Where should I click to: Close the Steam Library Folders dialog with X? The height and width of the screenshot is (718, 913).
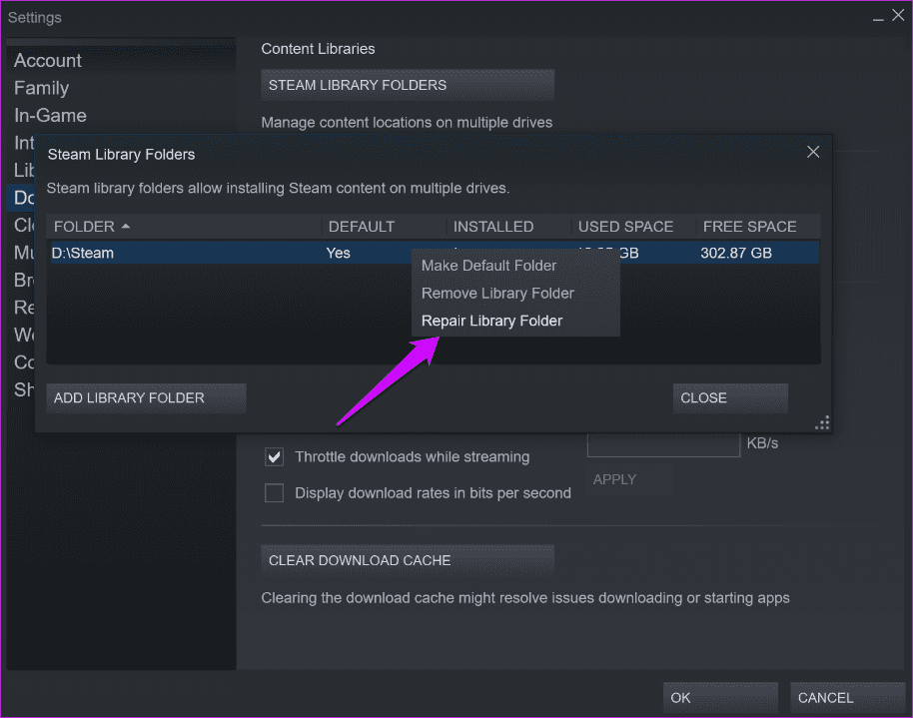click(813, 152)
